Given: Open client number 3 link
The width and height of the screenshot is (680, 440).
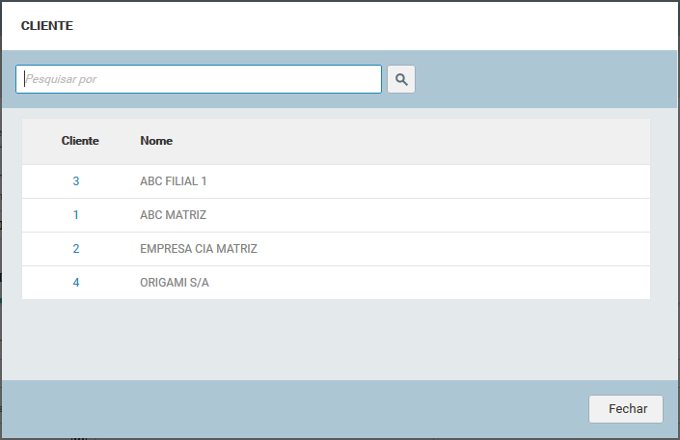Looking at the screenshot, I should point(76,181).
